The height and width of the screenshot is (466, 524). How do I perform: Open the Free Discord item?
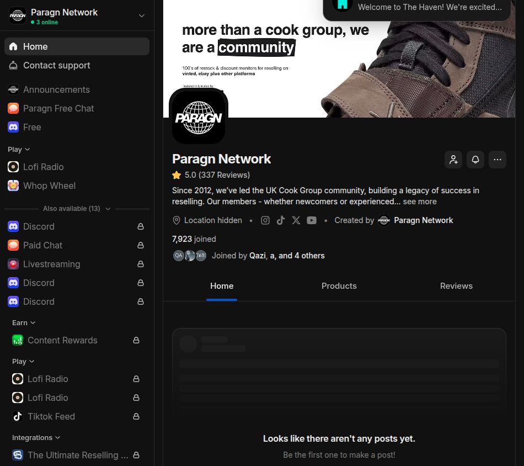coord(77,127)
